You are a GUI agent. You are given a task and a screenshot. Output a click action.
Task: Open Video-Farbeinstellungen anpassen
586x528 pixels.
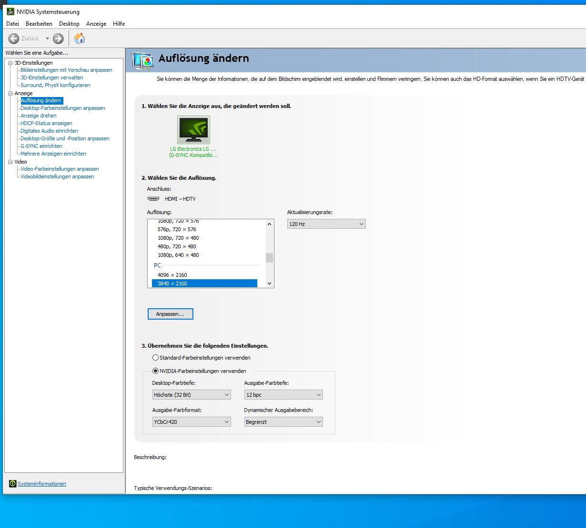60,169
